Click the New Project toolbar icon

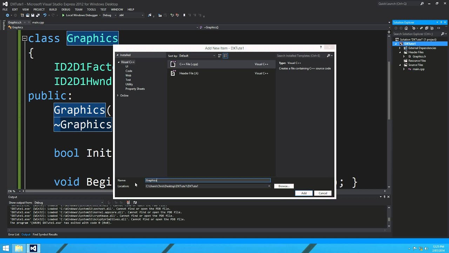[x=22, y=15]
